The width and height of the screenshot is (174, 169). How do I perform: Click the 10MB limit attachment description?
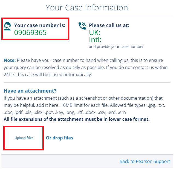click(83, 105)
